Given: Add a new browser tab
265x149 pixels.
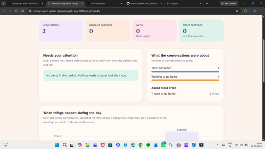Looking at the screenshot, I should point(207,3).
